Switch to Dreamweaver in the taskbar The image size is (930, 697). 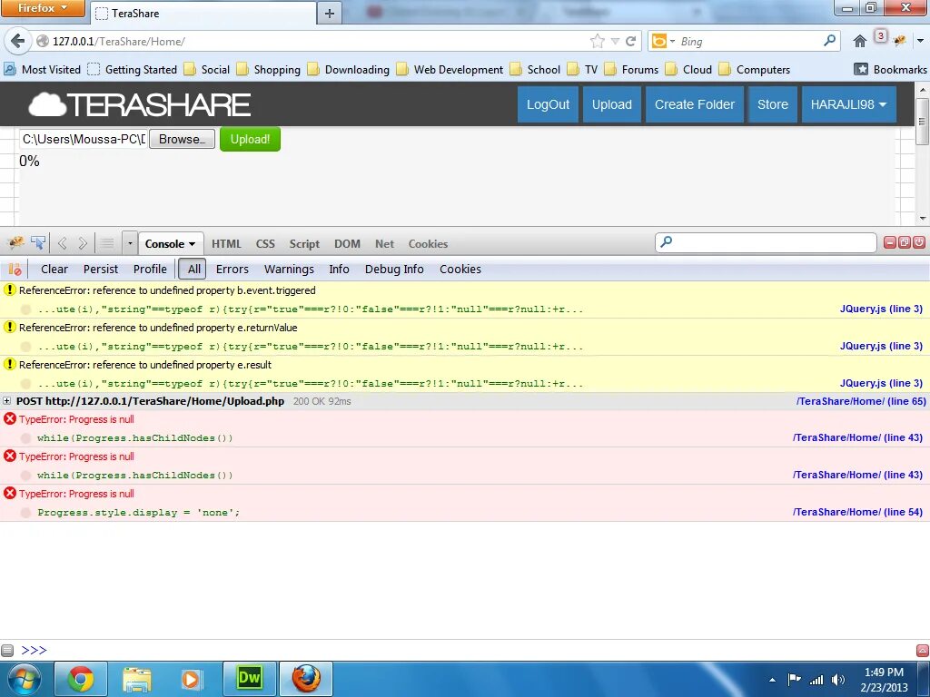[249, 679]
